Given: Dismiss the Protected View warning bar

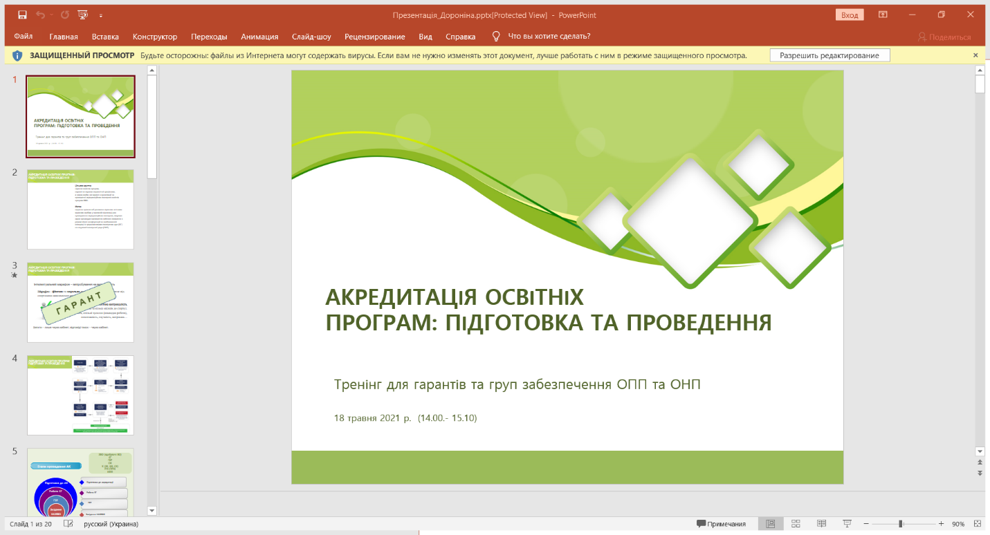Looking at the screenshot, I should [x=975, y=55].
